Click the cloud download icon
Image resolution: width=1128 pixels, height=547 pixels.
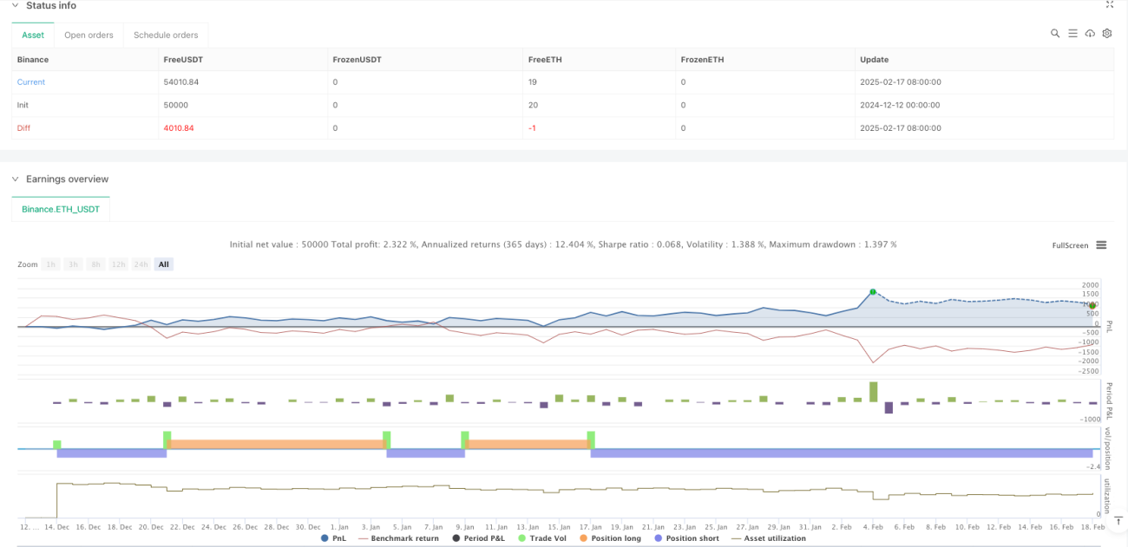1090,34
